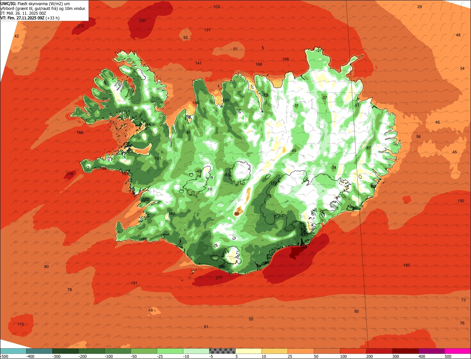Click the legend label -500

click(4, 356)
